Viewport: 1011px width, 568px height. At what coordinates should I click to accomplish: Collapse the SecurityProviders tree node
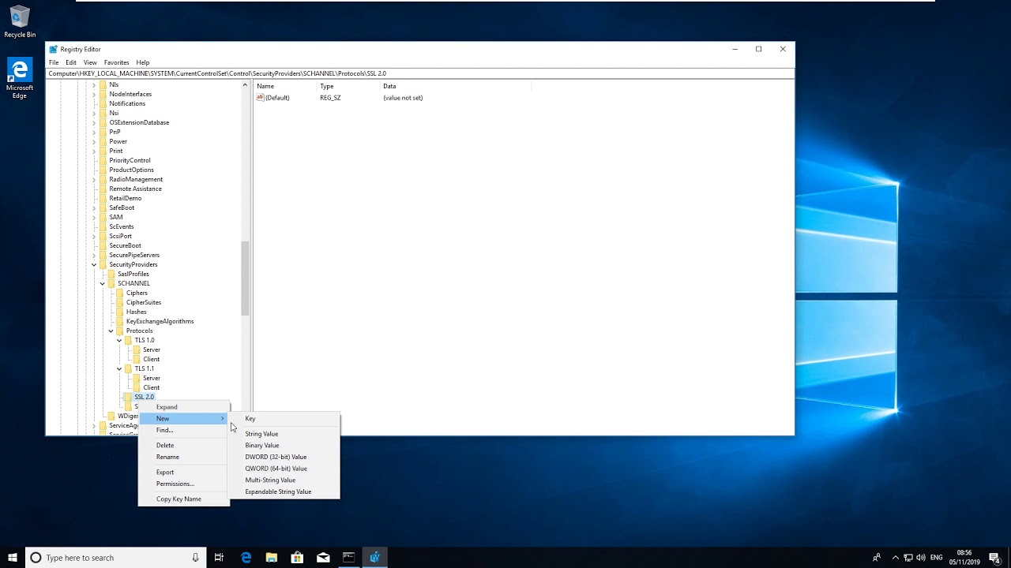[94, 264]
